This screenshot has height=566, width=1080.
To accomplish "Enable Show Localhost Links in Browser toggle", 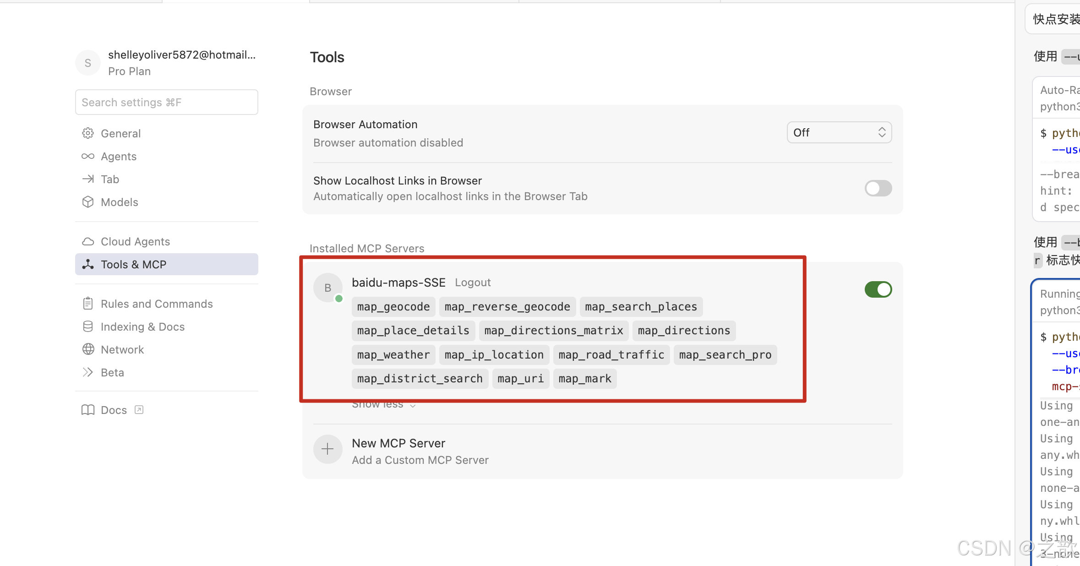I will pos(878,188).
